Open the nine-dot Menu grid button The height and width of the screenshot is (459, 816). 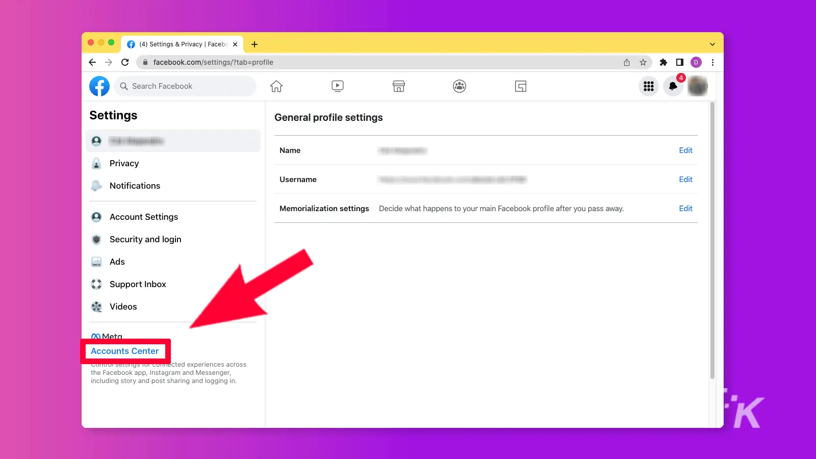[x=649, y=86]
